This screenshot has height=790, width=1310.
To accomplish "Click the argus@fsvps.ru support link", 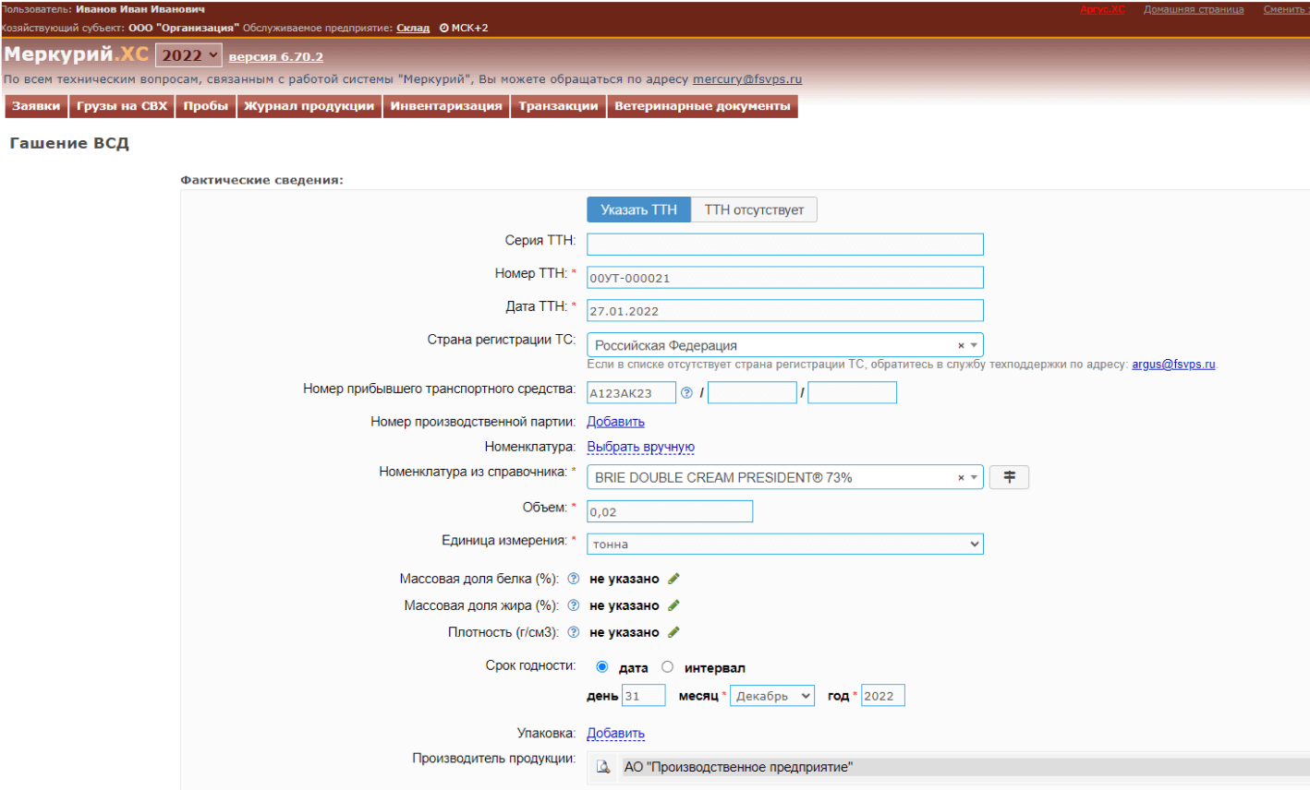I will tap(1173, 365).
